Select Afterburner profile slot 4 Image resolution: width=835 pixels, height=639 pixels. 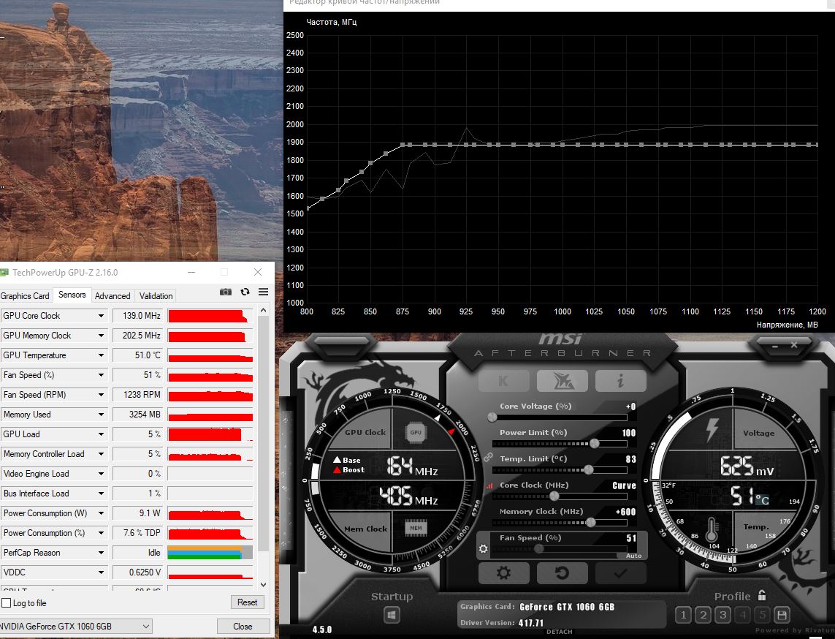(x=743, y=615)
